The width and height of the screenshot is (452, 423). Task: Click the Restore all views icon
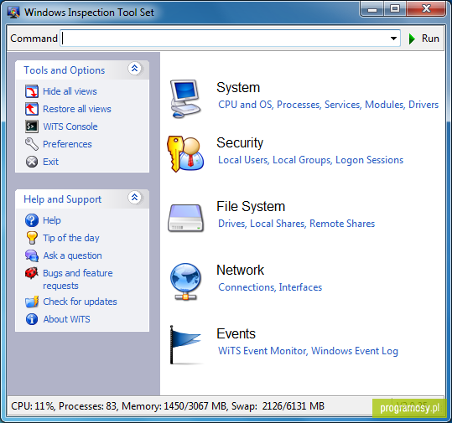click(31, 109)
